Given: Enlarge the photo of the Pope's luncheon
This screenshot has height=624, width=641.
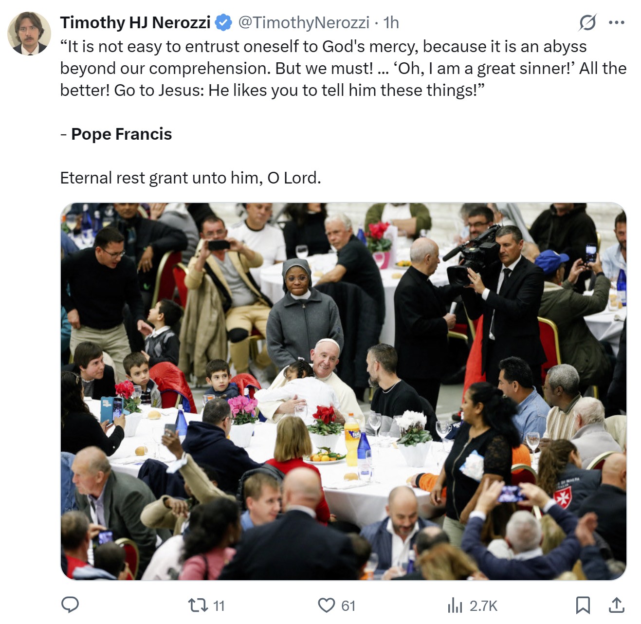Looking at the screenshot, I should 343,391.
